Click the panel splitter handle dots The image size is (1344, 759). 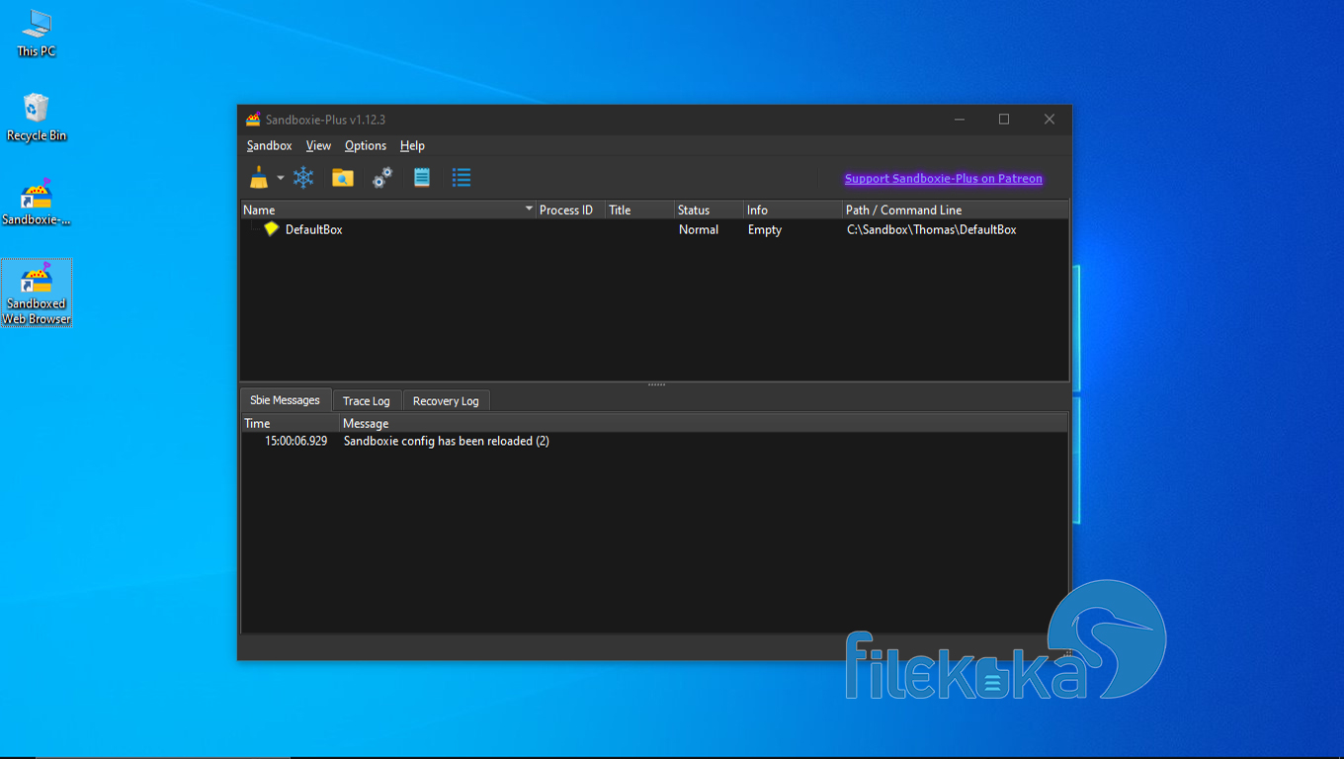click(656, 384)
